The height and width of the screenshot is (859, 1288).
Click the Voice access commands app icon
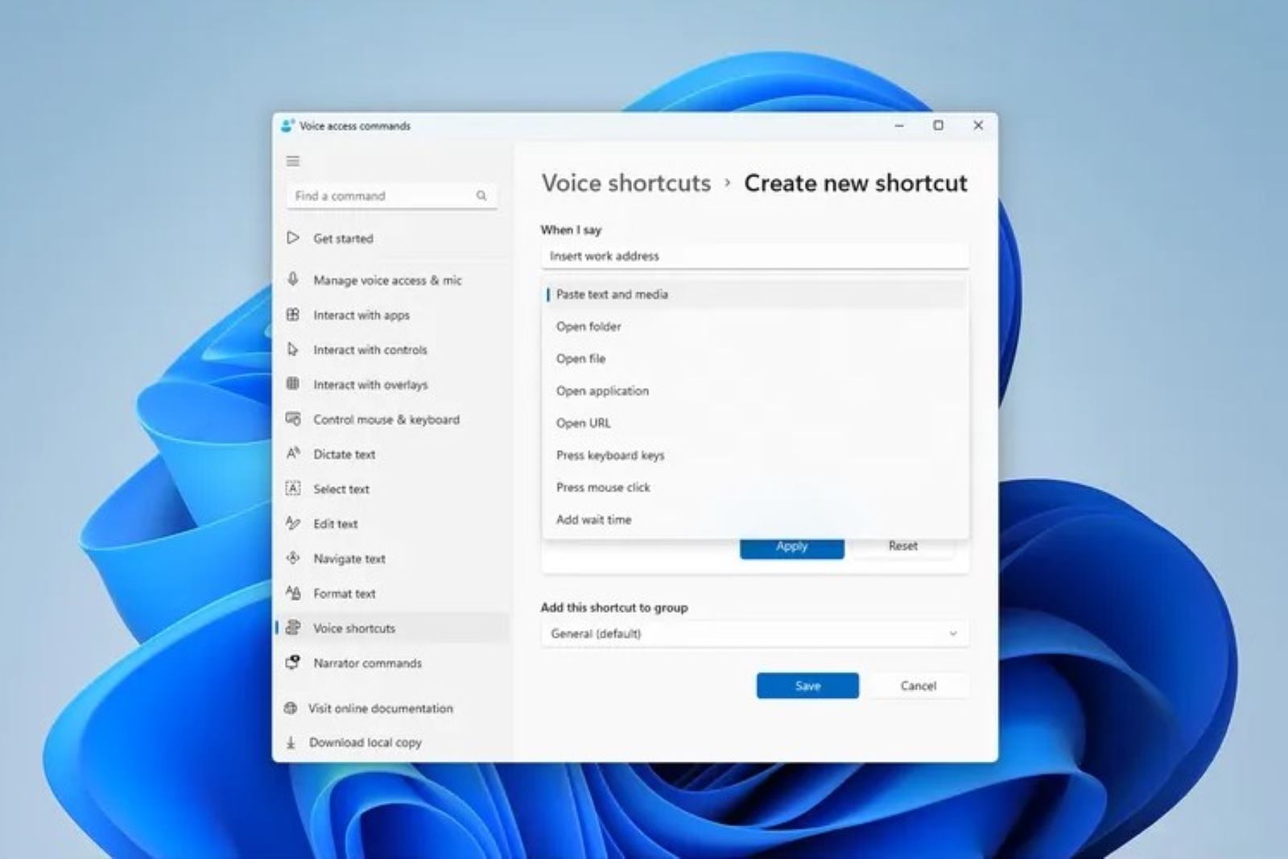point(287,126)
